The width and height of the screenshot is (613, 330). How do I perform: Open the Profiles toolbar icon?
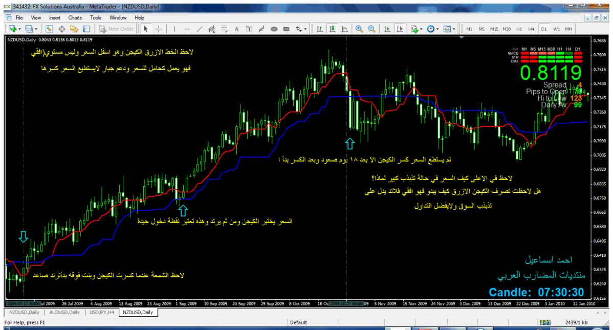(29, 29)
